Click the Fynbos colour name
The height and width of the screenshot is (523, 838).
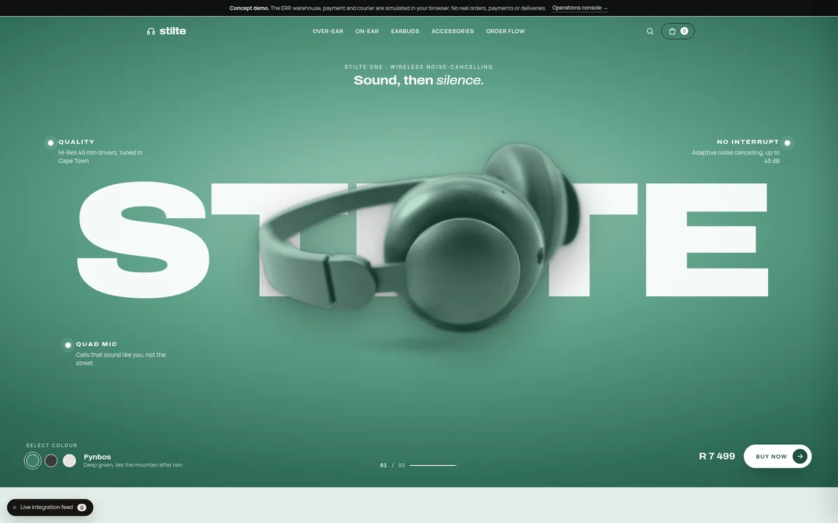point(97,457)
